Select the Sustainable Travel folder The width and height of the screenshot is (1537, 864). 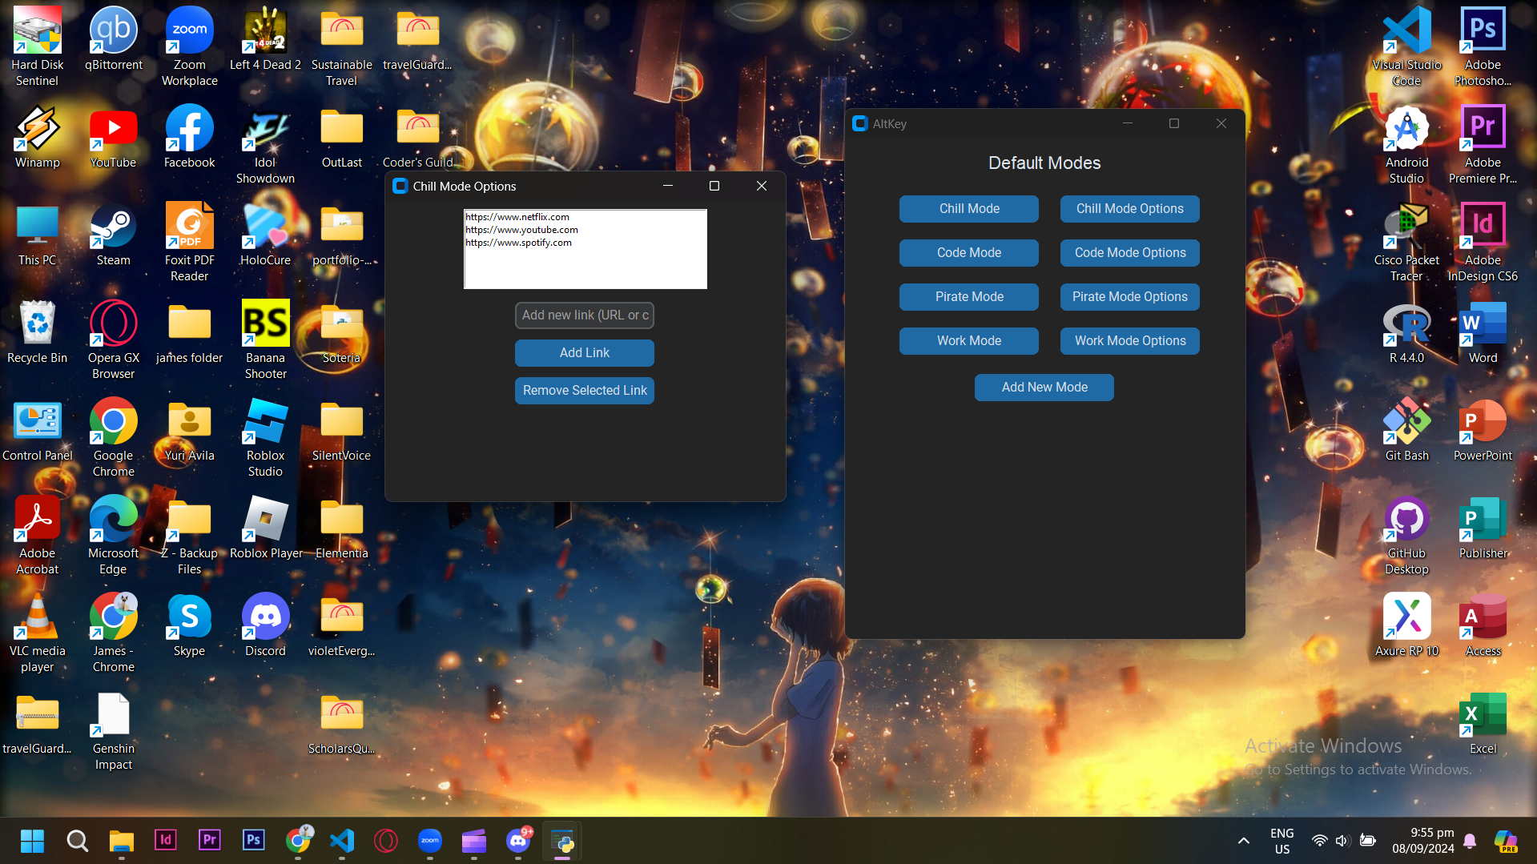tap(341, 46)
